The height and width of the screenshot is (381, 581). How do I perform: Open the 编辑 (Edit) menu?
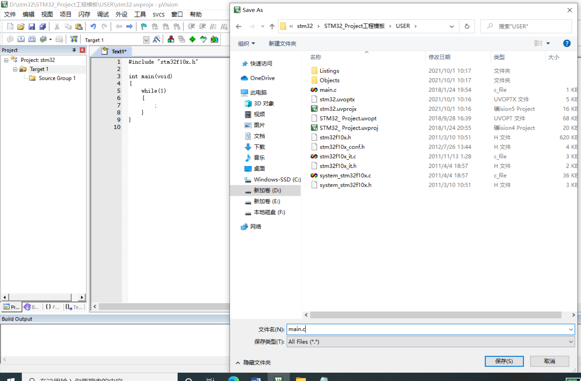coord(28,15)
